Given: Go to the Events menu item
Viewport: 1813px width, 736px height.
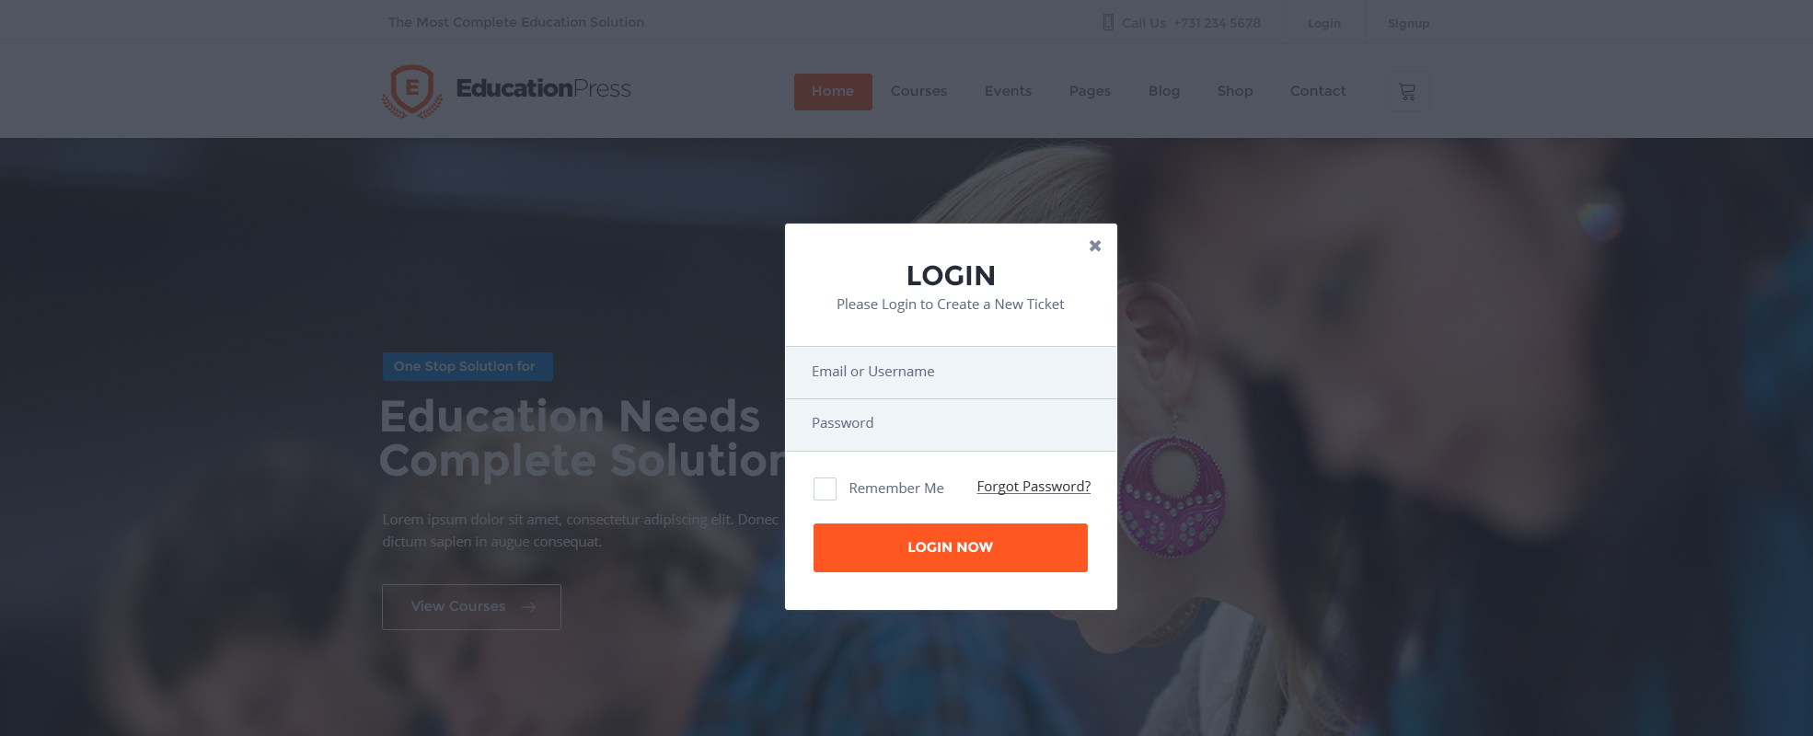Looking at the screenshot, I should point(1008,91).
